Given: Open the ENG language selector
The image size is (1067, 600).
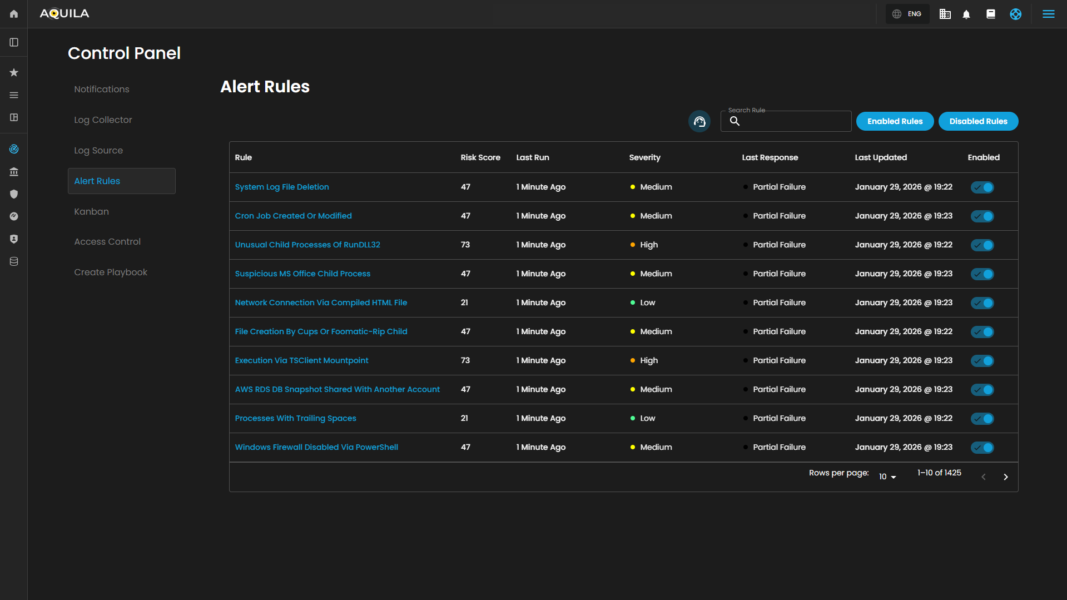Looking at the screenshot, I should tap(907, 14).
